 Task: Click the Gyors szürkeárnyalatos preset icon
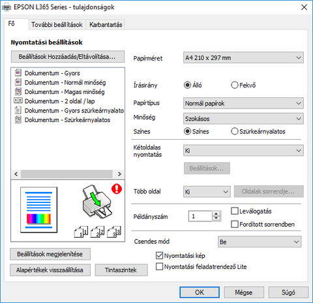click(18, 110)
